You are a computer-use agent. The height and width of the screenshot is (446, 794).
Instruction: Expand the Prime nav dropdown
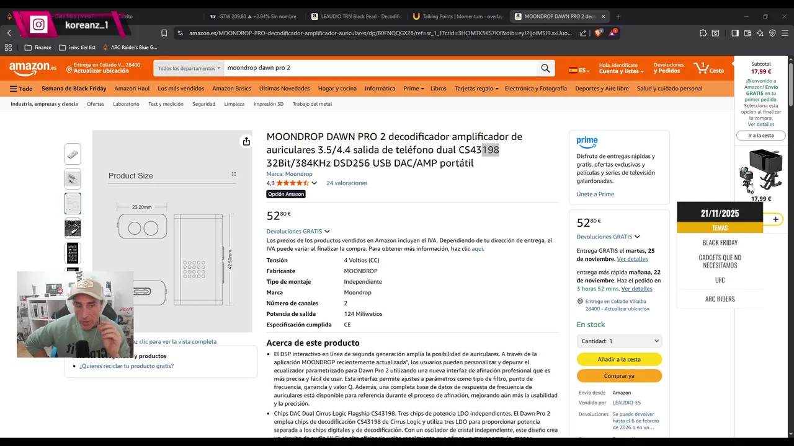[413, 89]
